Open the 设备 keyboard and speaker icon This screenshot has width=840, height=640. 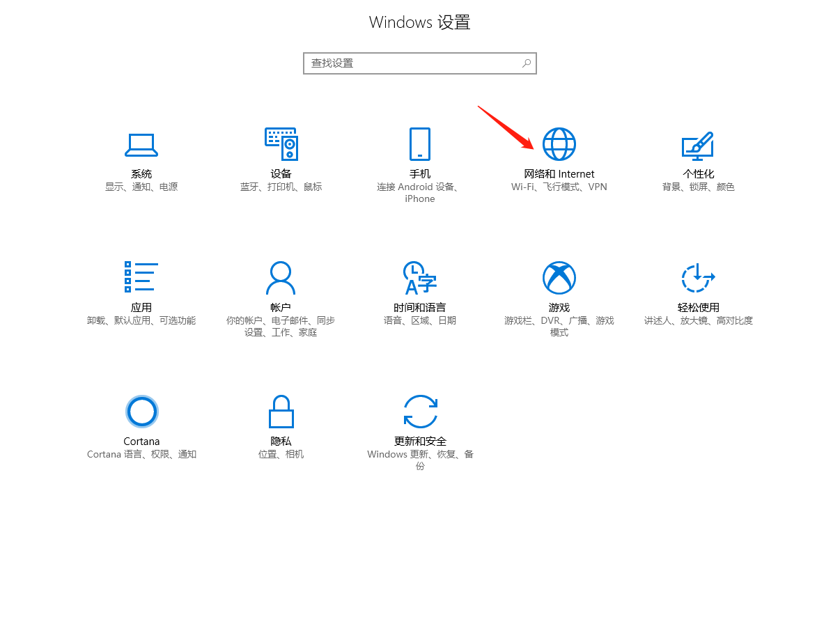pyautogui.click(x=281, y=144)
